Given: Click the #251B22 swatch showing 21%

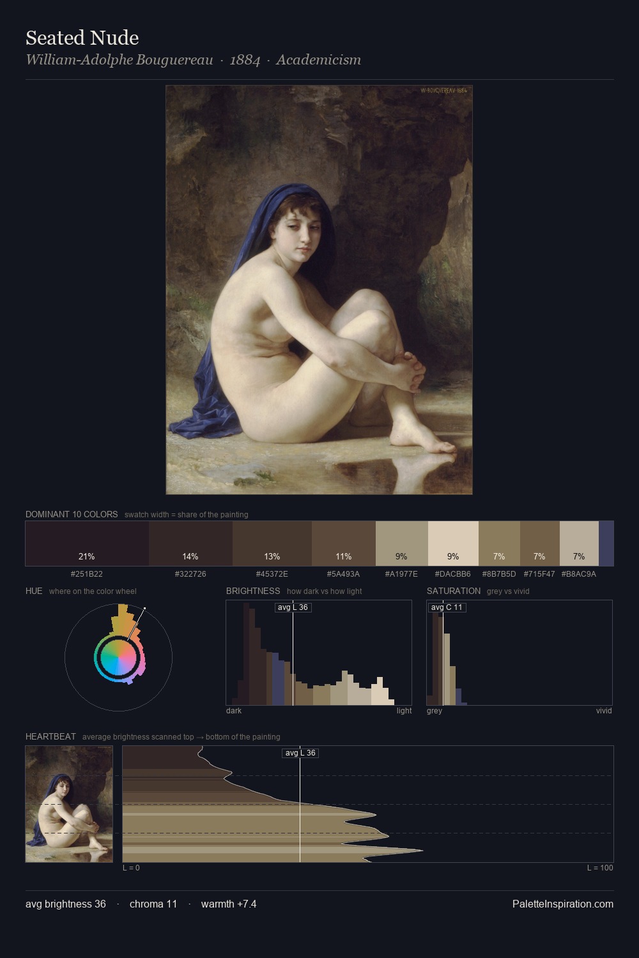Looking at the screenshot, I should 87,544.
